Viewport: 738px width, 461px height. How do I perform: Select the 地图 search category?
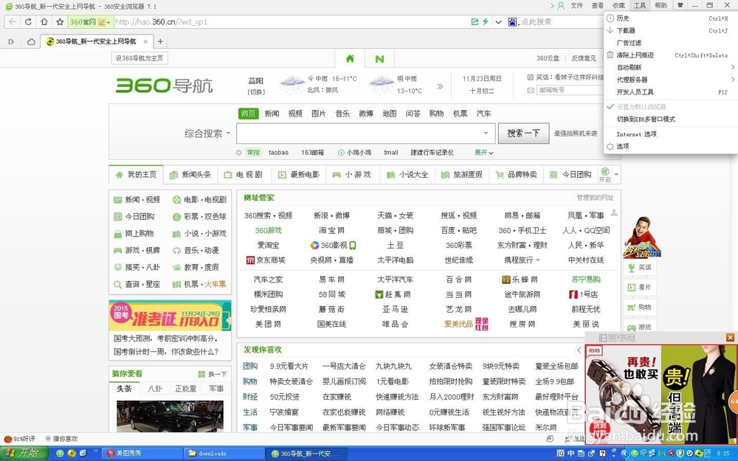[x=390, y=114]
